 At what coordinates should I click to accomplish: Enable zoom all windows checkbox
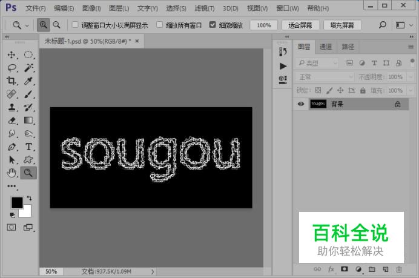point(159,25)
